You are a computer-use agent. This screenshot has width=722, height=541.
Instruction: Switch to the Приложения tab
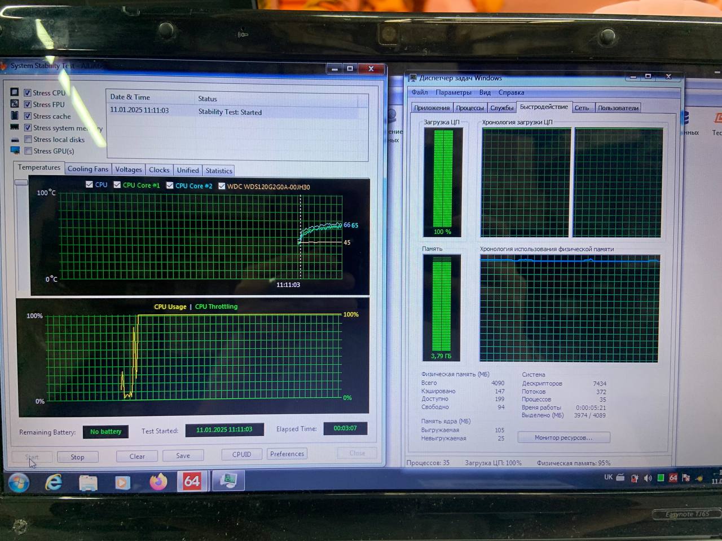[432, 108]
